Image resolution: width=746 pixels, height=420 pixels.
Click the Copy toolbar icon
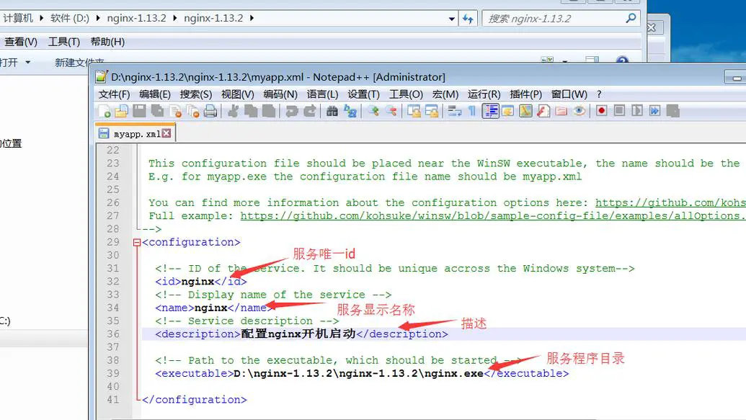[251, 111]
